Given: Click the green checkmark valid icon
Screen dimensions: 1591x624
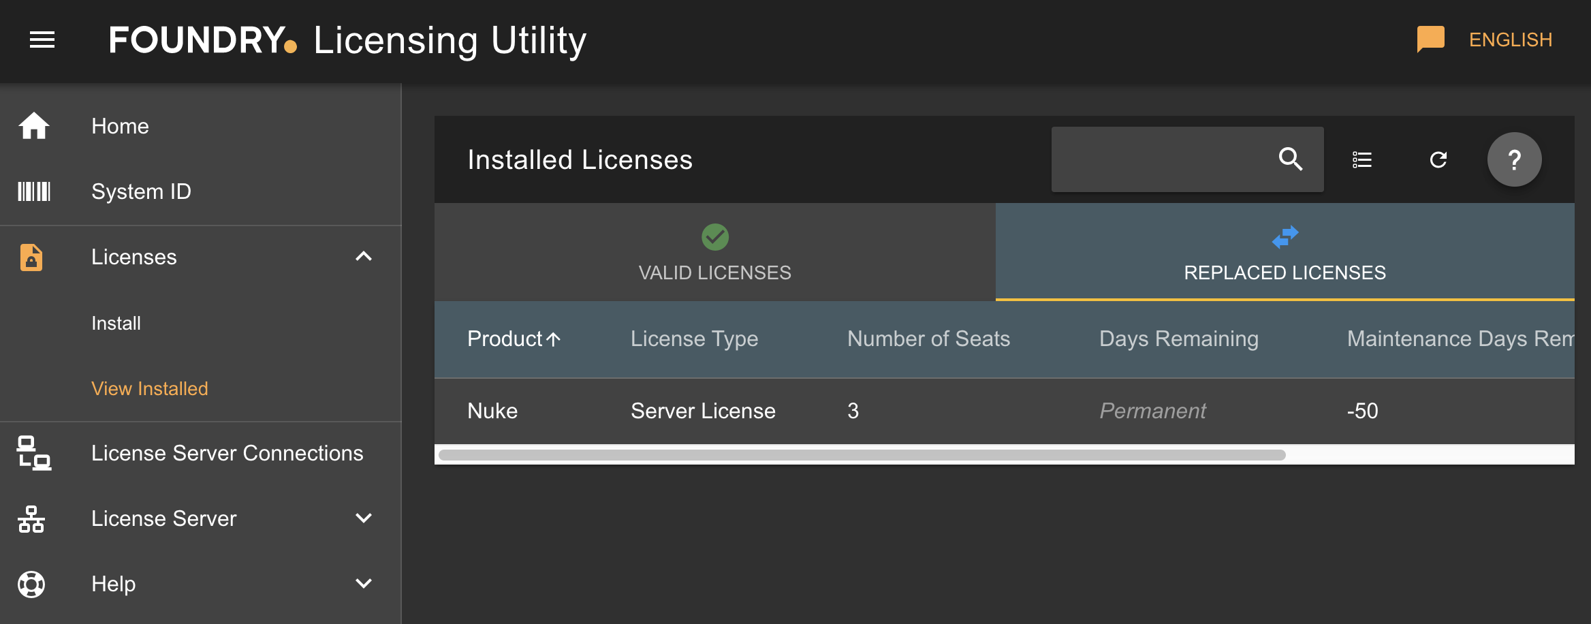Looking at the screenshot, I should (x=715, y=237).
